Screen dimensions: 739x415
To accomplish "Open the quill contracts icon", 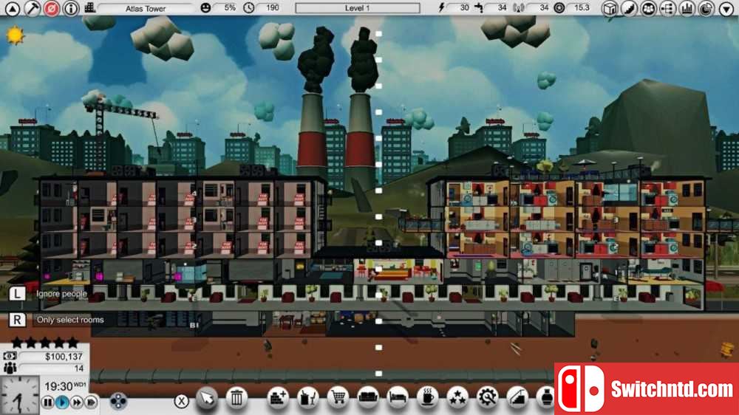I will [629, 8].
